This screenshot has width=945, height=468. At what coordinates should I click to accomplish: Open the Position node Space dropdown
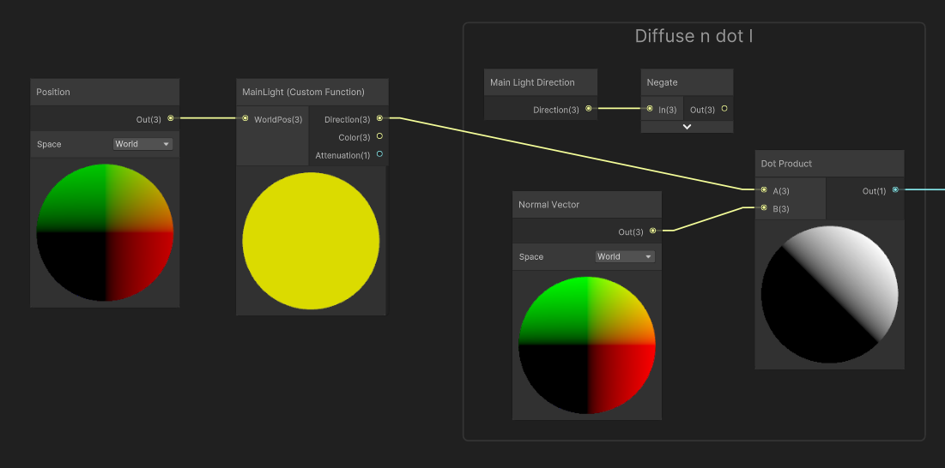(x=142, y=144)
